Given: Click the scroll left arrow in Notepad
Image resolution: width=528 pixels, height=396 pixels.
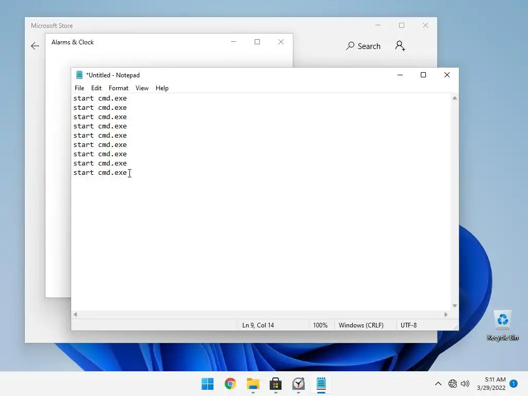Looking at the screenshot, I should 75,315.
